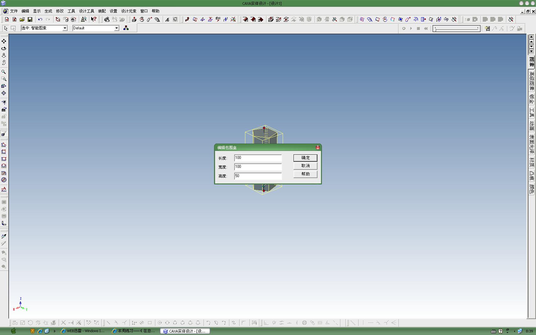Viewport: 536px width, 335px height.
Task: Click the context help cursor icon
Action: 93,19
